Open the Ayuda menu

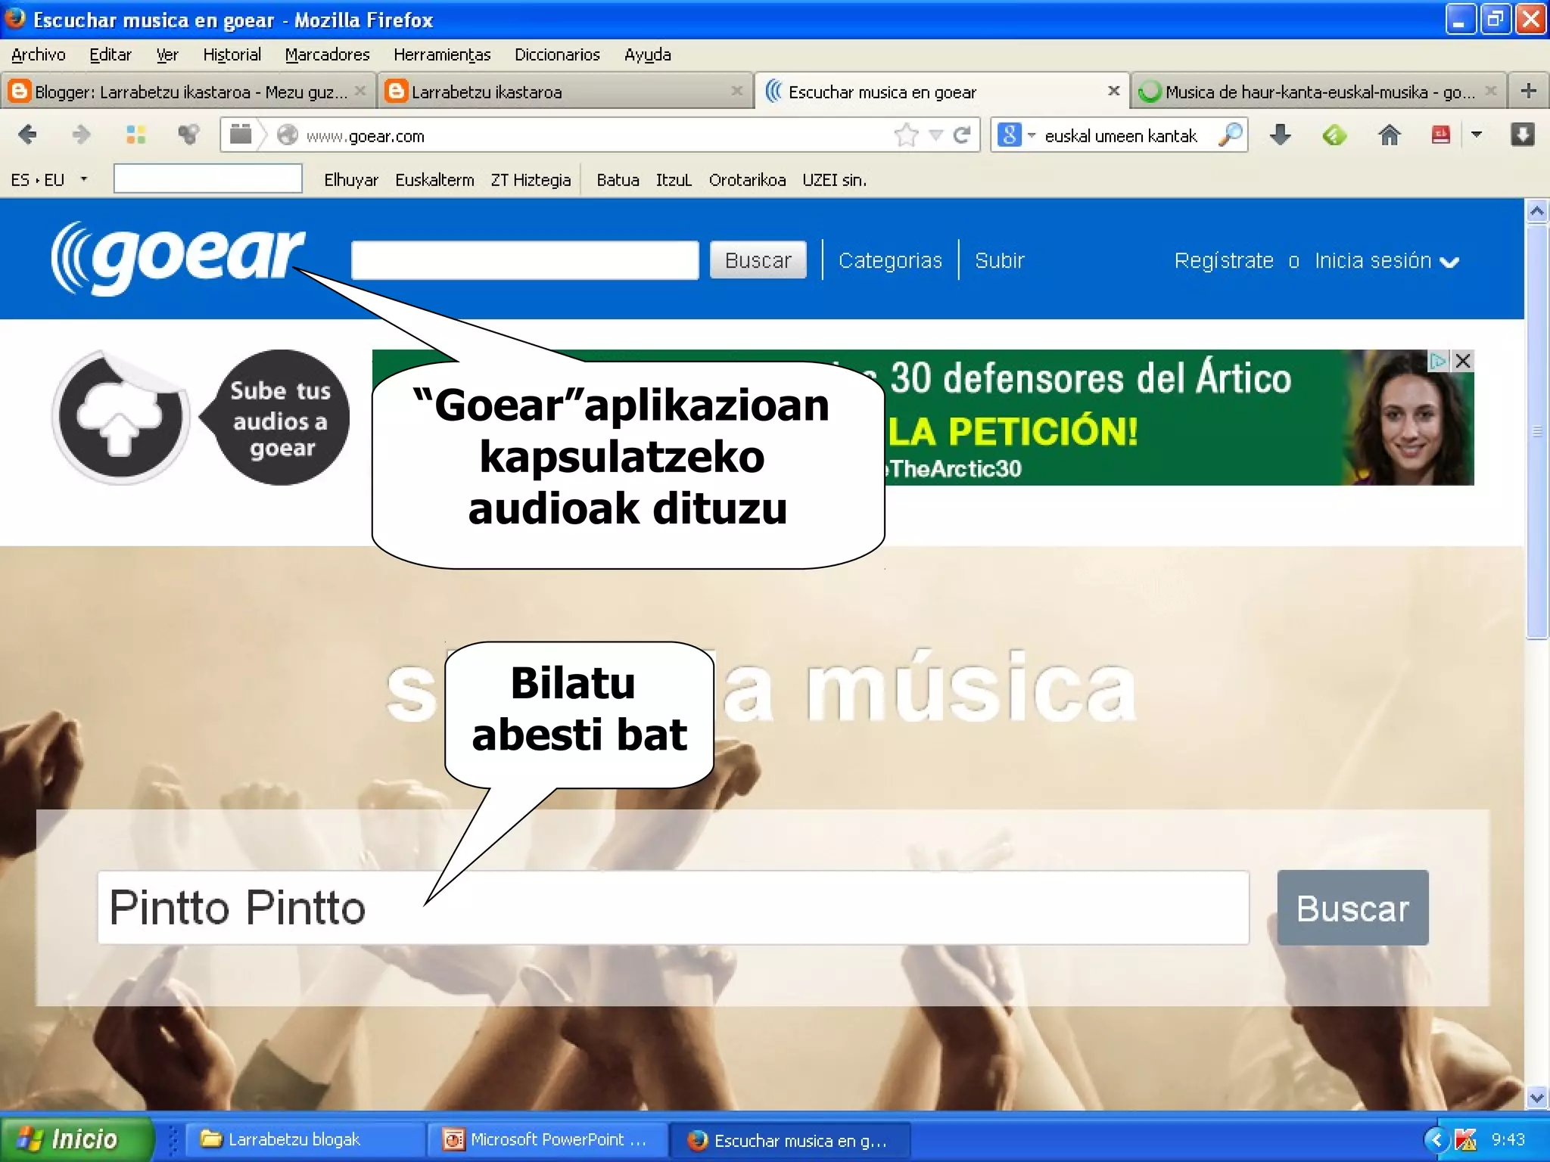(x=648, y=54)
